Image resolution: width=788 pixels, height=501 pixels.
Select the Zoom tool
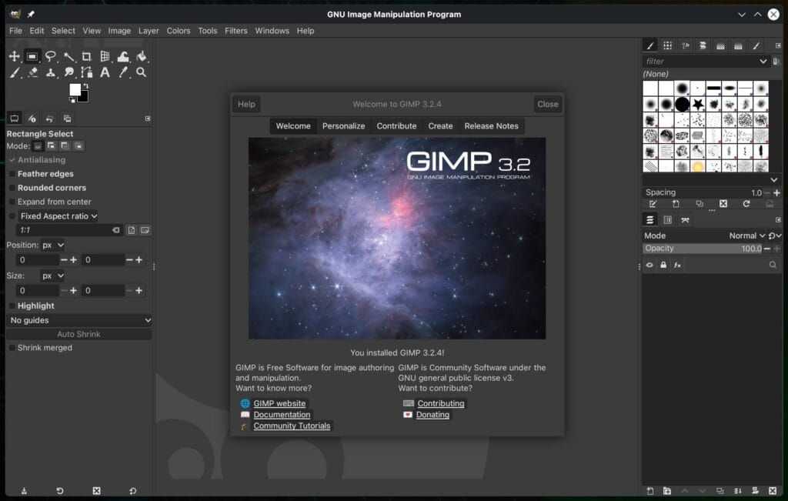coord(142,72)
